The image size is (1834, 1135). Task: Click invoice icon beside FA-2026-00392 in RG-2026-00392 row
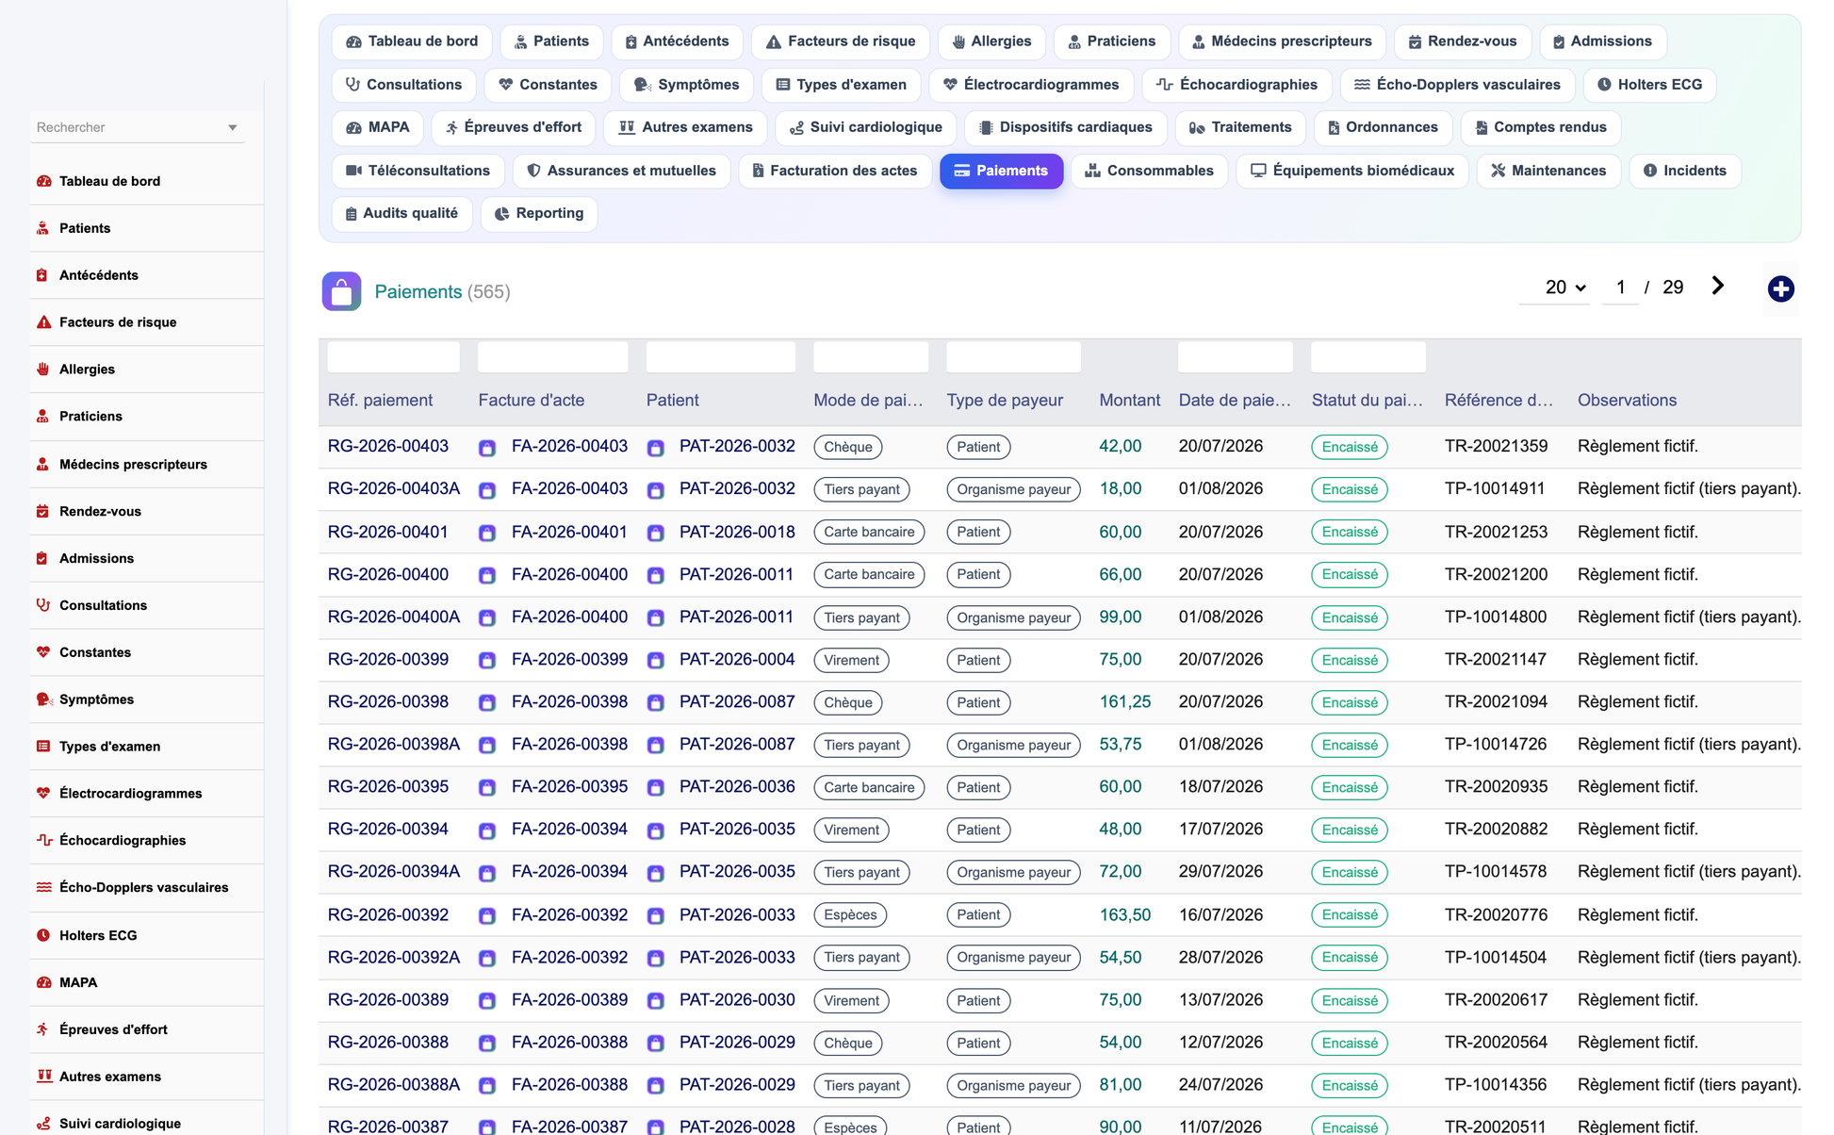[x=487, y=915]
